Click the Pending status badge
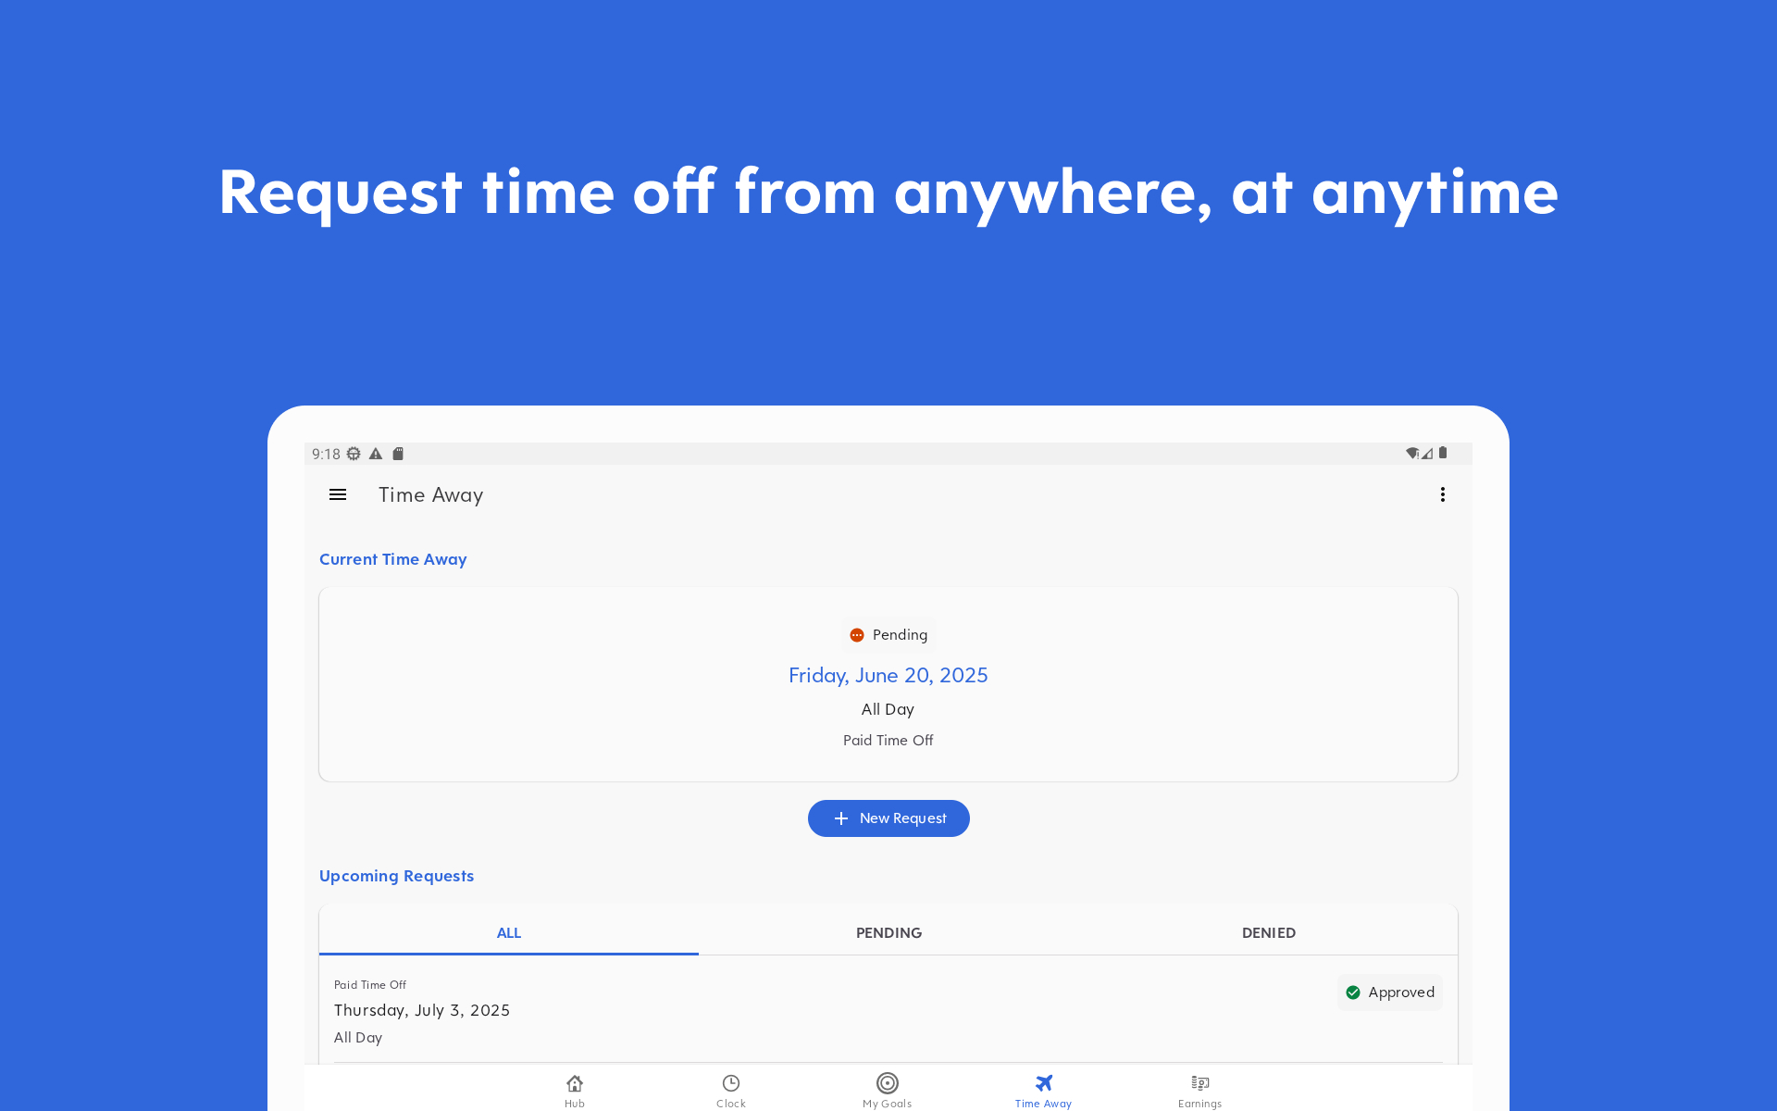Viewport: 1777px width, 1111px height. [x=888, y=635]
